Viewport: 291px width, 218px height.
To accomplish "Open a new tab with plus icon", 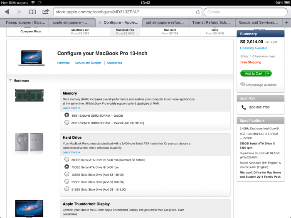I will tap(286, 22).
